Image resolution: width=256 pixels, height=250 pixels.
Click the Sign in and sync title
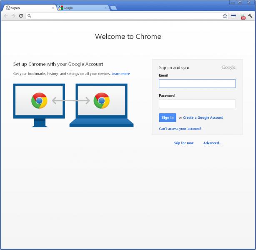[174, 67]
